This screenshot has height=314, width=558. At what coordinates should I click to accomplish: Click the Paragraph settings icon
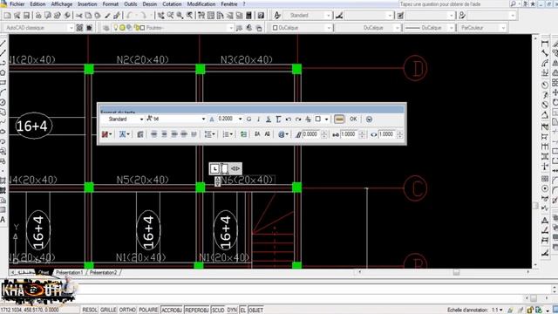coord(140,134)
